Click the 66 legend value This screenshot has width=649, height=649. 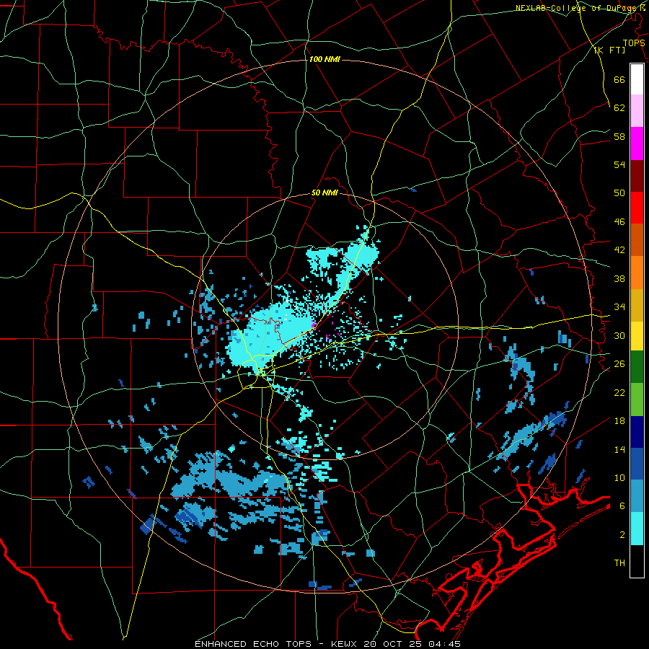[619, 79]
